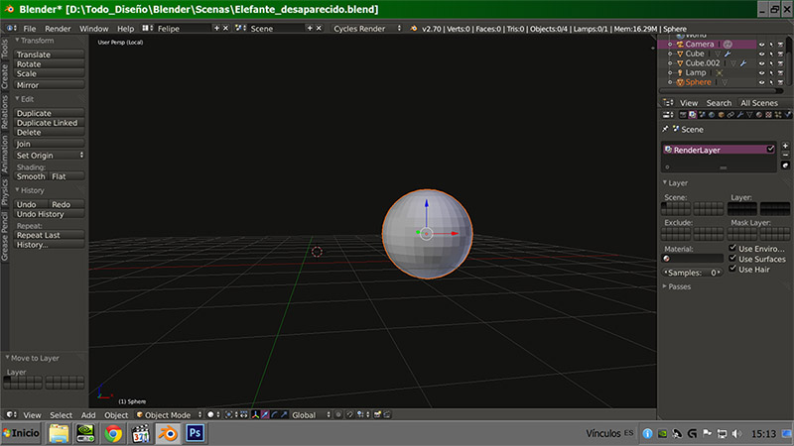Open the viewport shading sphere dropdown
The image size is (794, 446).
point(213,414)
